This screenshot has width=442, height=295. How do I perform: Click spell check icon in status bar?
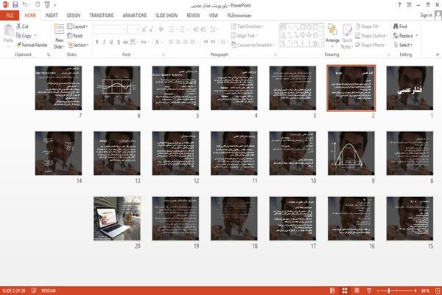coord(34,290)
